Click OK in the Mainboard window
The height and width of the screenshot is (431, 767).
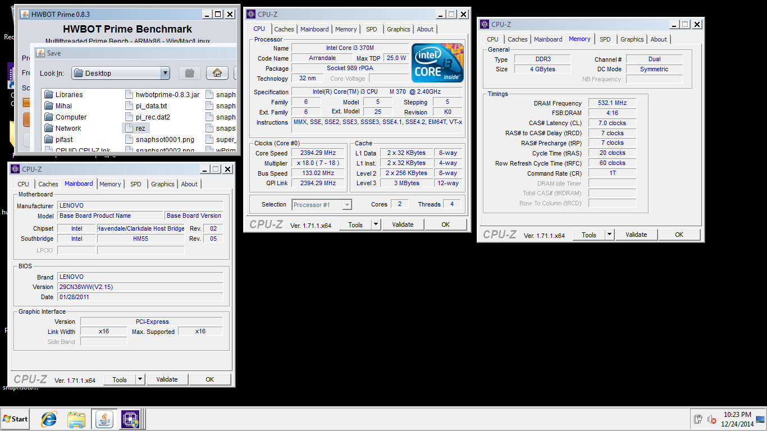pyautogui.click(x=209, y=379)
